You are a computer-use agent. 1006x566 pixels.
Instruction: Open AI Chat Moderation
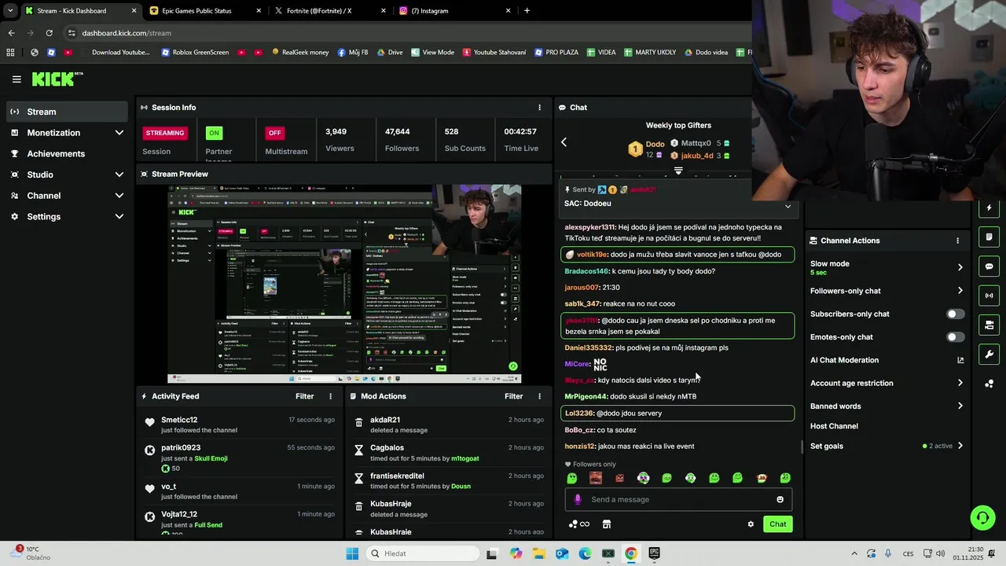(844, 360)
